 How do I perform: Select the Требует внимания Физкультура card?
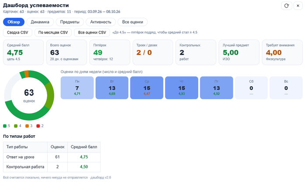(x=282, y=52)
